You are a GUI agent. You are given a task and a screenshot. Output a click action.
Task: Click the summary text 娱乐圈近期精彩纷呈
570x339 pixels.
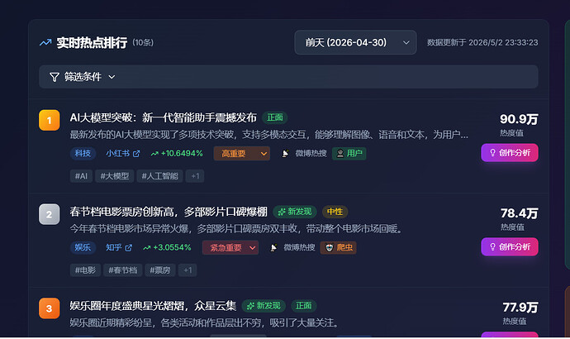[113, 323]
